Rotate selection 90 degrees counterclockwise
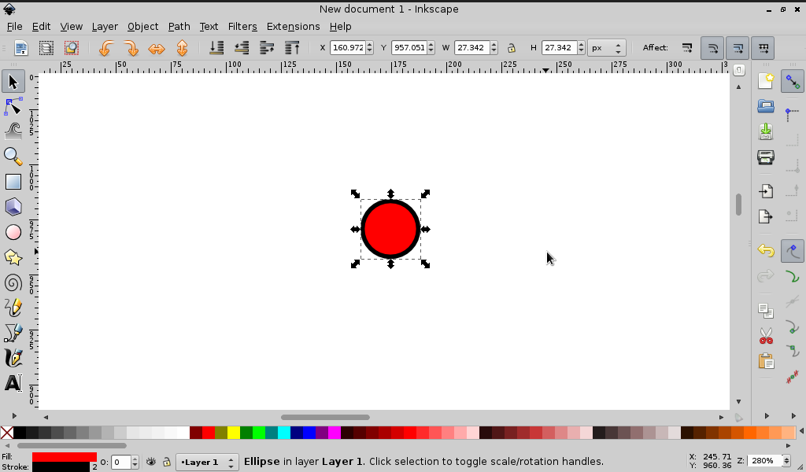Image resolution: width=806 pixels, height=472 pixels. [x=106, y=48]
